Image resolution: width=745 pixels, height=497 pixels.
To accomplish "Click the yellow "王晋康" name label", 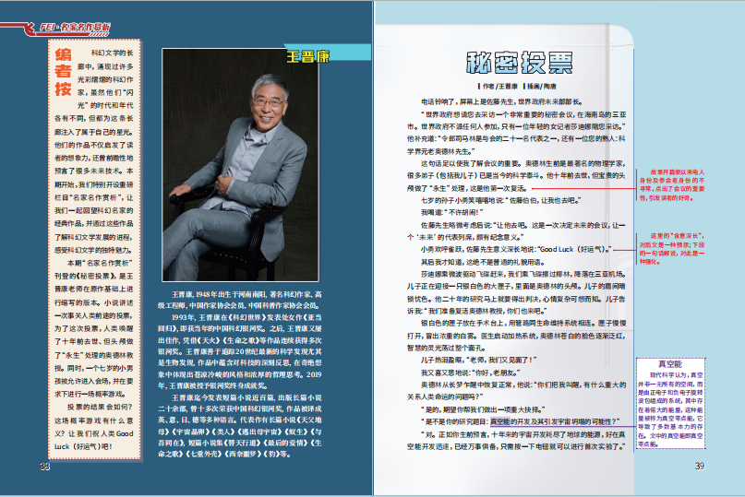I will coord(308,57).
